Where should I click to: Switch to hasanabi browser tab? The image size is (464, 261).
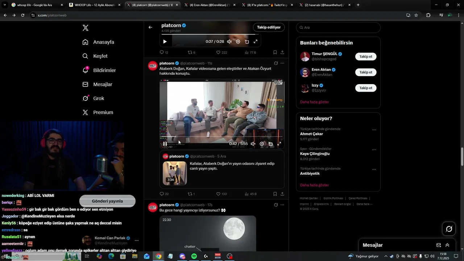(x=324, y=5)
